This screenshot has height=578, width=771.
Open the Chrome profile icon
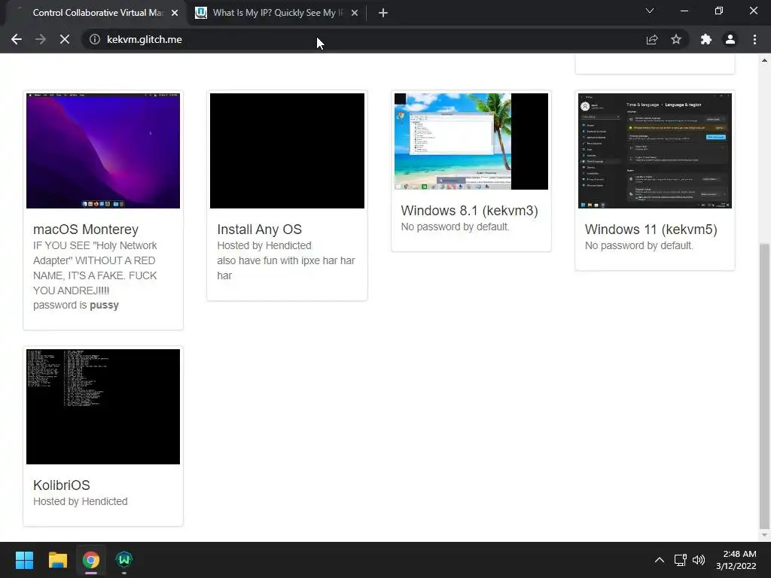pyautogui.click(x=730, y=39)
